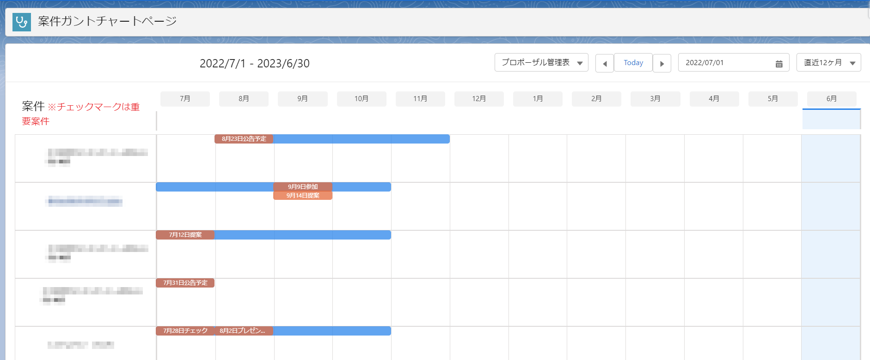Open the プロポーザル管理表 dropdown

(541, 63)
